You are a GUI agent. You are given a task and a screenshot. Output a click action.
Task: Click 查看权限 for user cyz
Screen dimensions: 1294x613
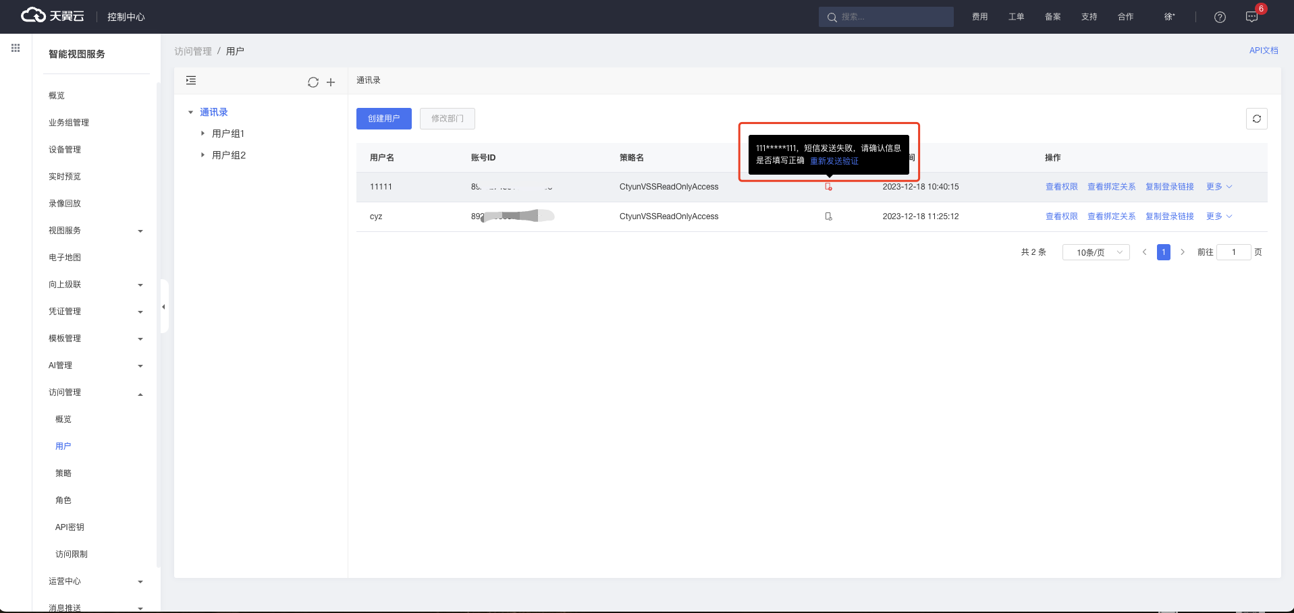(x=1061, y=216)
